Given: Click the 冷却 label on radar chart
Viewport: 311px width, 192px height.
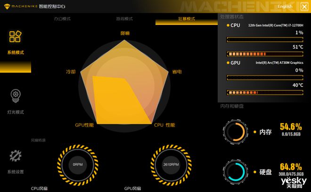Looking at the screenshot, I should (x=71, y=72).
